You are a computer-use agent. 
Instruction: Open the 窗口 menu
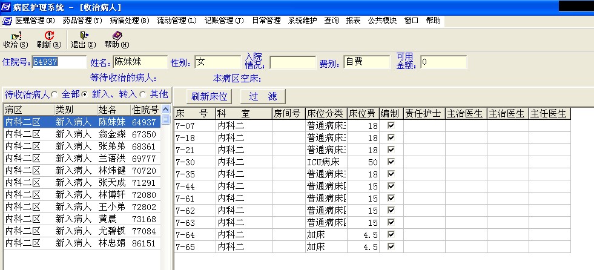[x=411, y=21]
